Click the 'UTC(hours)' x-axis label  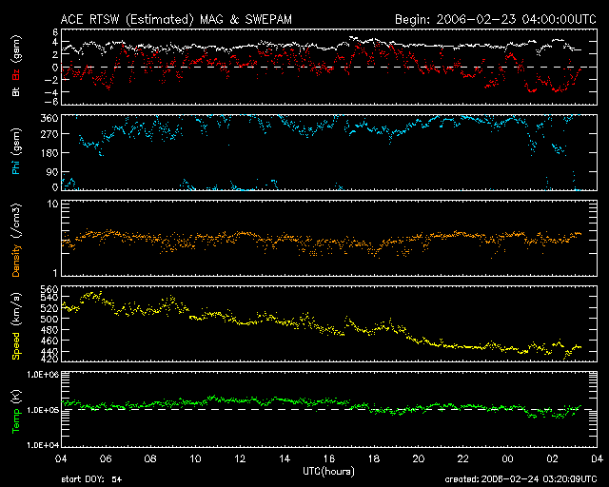tap(328, 472)
